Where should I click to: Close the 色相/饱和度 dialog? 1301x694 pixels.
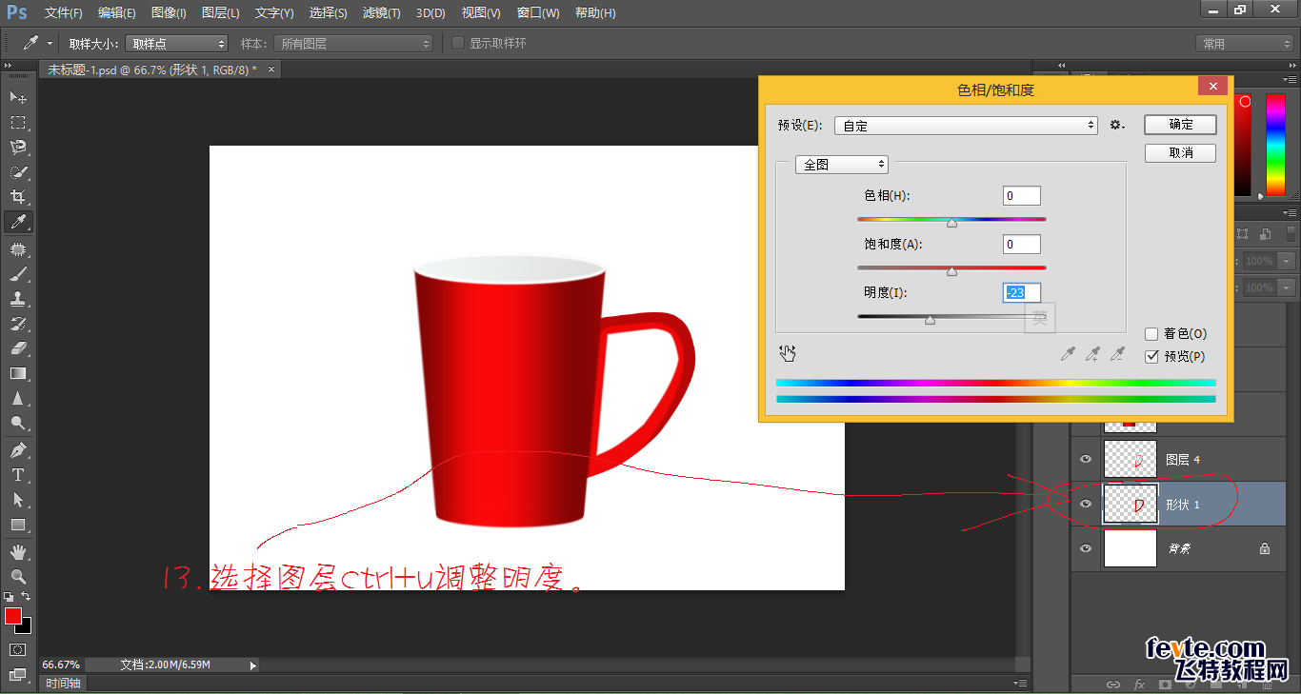[x=1212, y=87]
